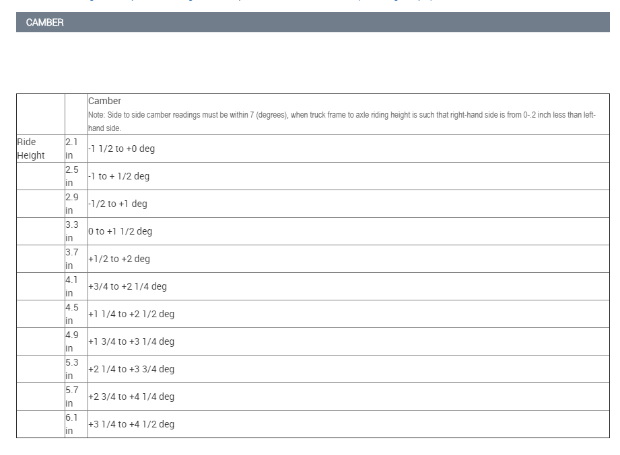Select the -1/2 to +1 deg value
620x455 pixels.
pos(118,204)
